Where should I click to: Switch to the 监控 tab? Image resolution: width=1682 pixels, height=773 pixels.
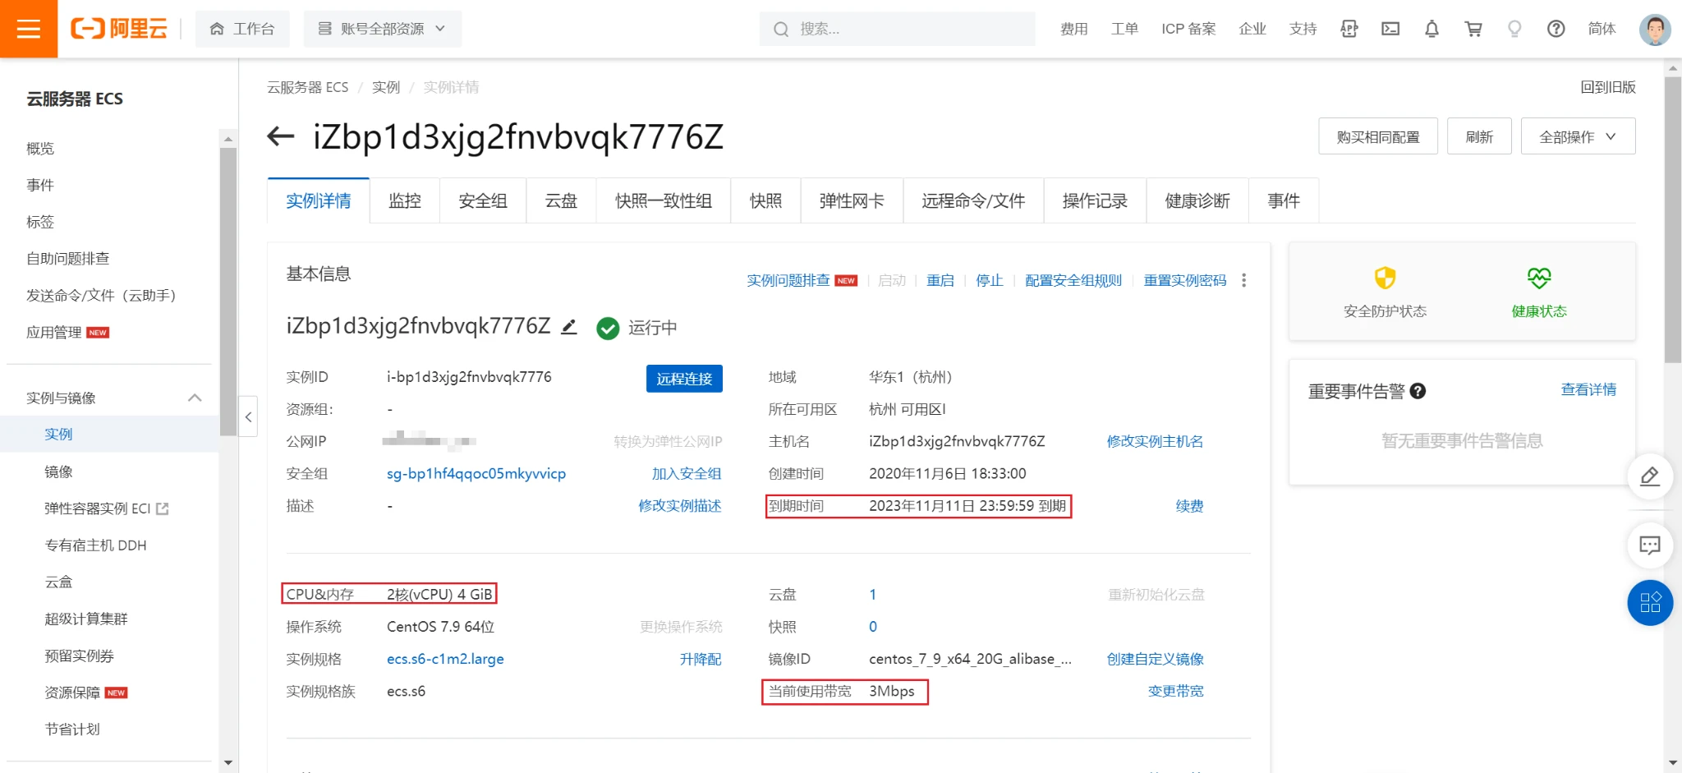(x=404, y=201)
